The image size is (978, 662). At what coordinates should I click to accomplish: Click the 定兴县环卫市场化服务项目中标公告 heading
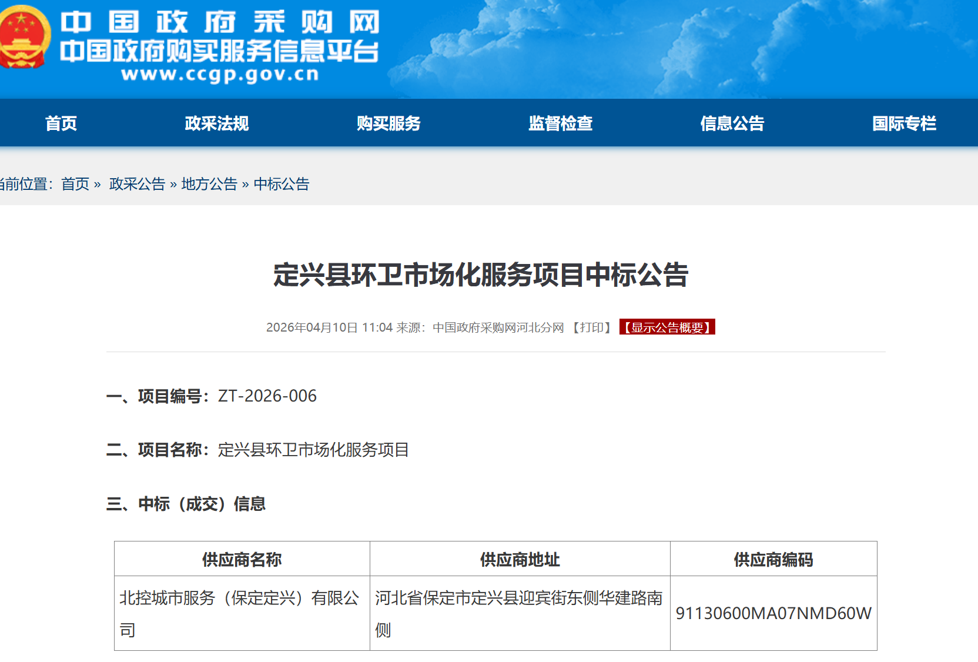pyautogui.click(x=481, y=275)
